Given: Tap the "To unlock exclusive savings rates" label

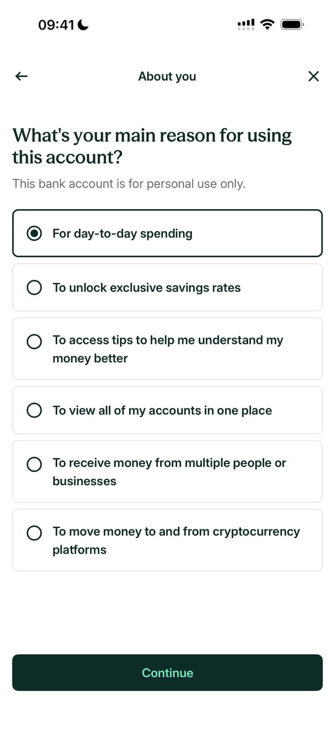Looking at the screenshot, I should (x=147, y=288).
